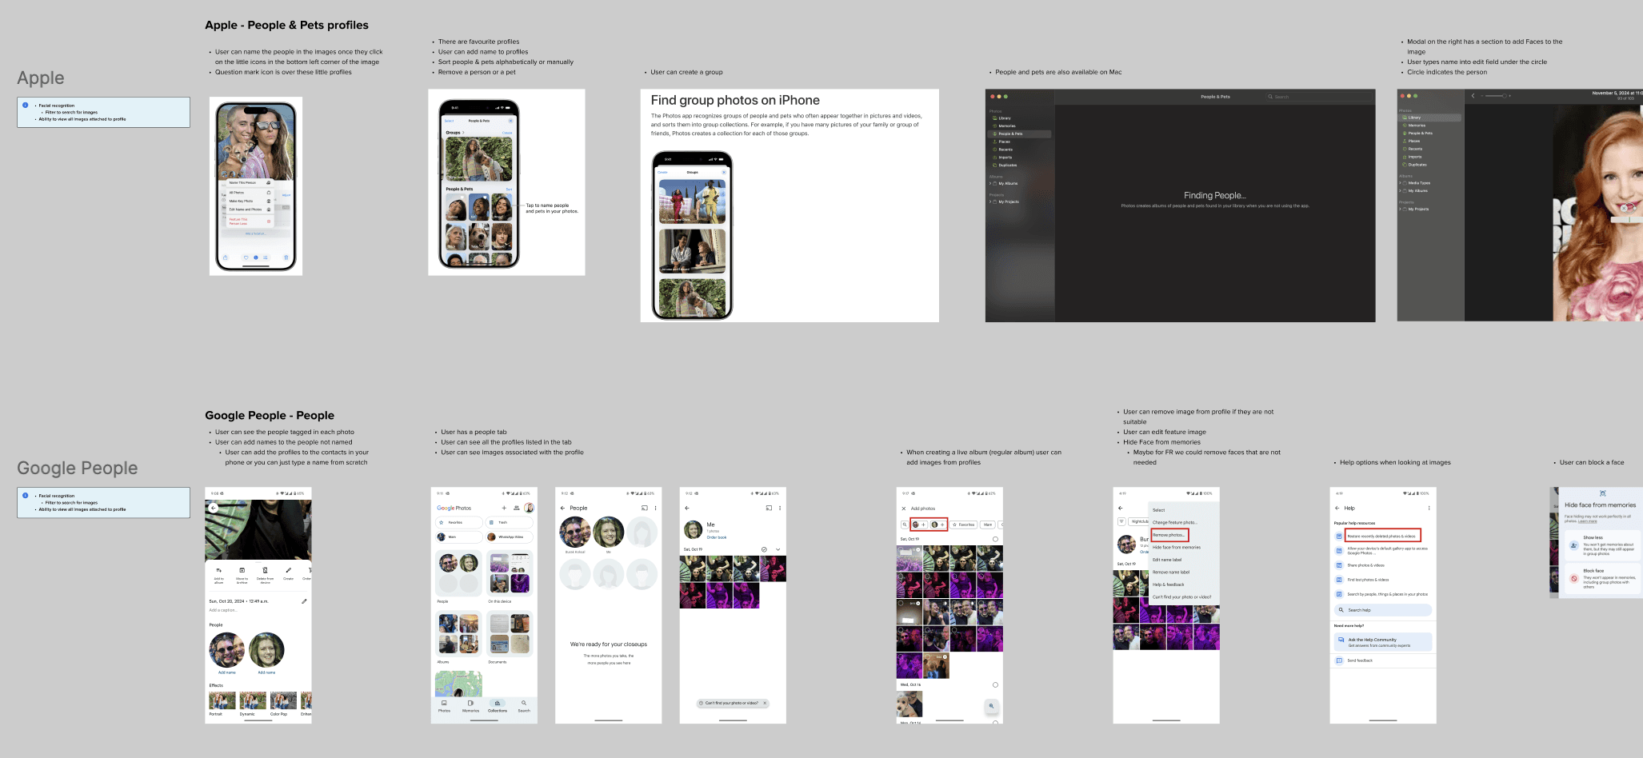Tap sharing people icon in Google Photos header
Viewport: 1643px width, 758px height.
pos(516,508)
